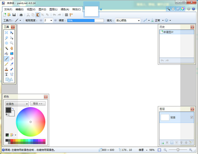Expand the 前景色 color selector dropdown
198x154 pixels.
17,103
